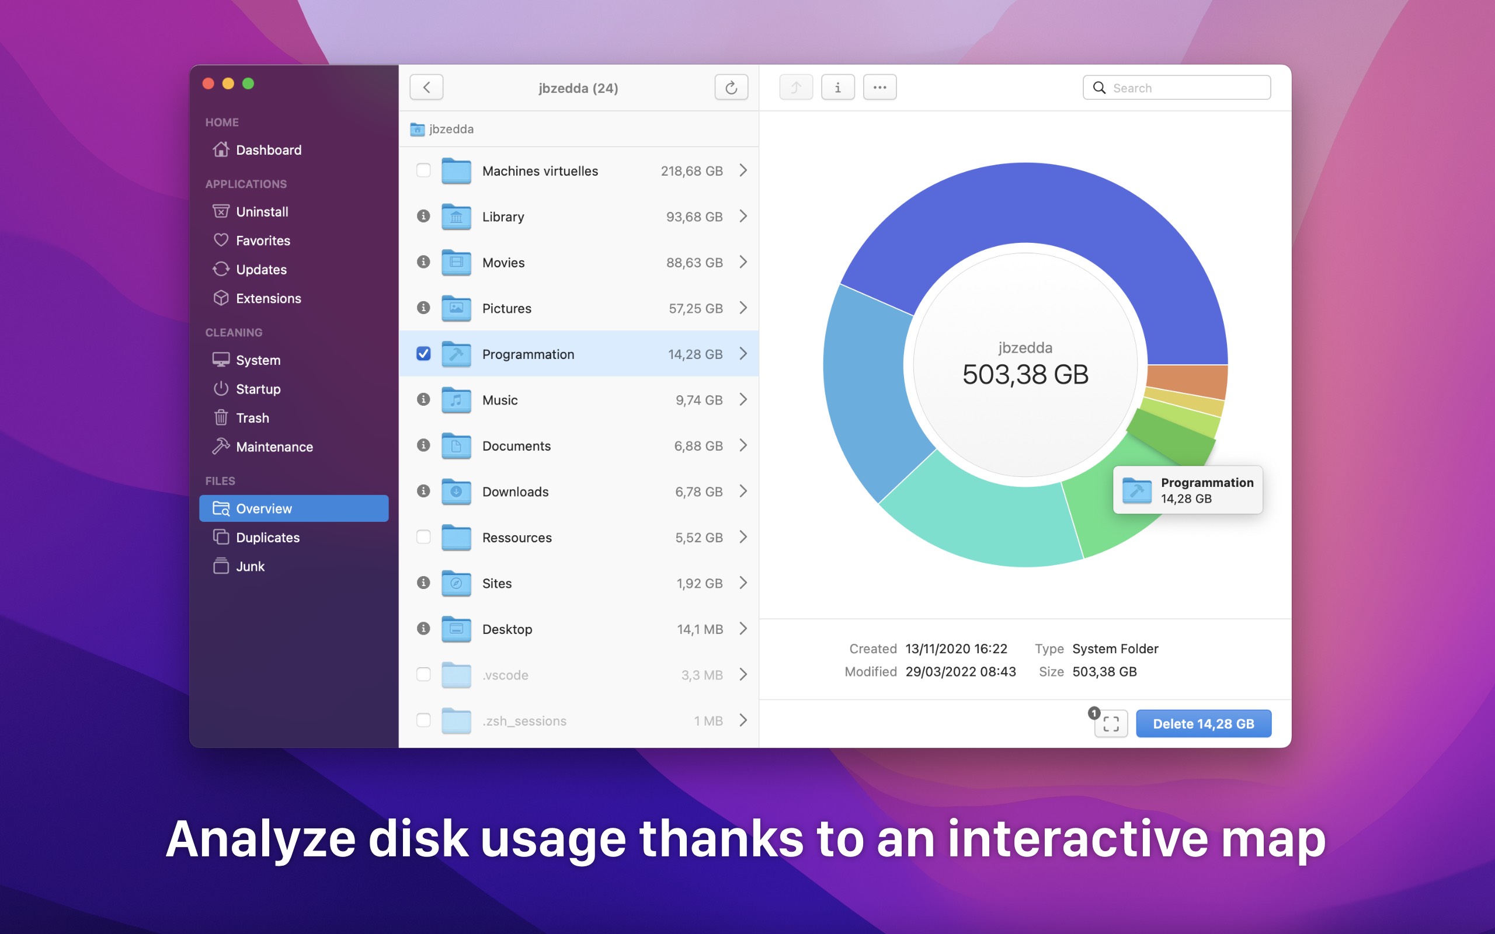
Task: Expand the Downloads folder arrow
Action: click(743, 491)
